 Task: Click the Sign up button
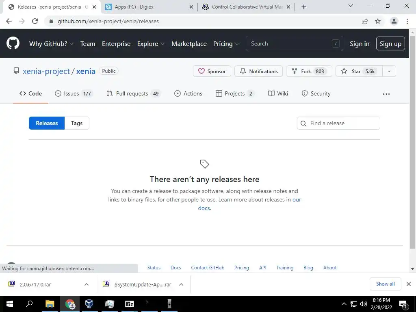tap(390, 43)
